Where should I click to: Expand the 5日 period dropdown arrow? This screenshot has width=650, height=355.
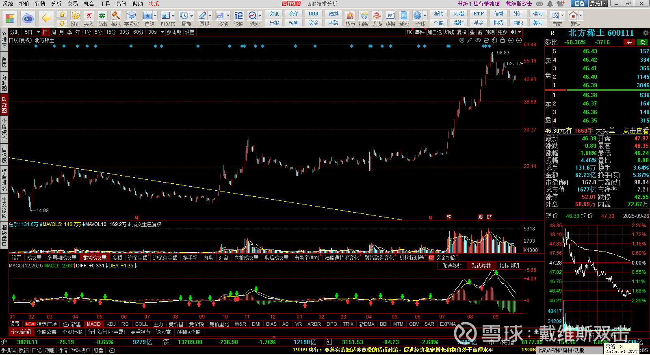[39, 32]
